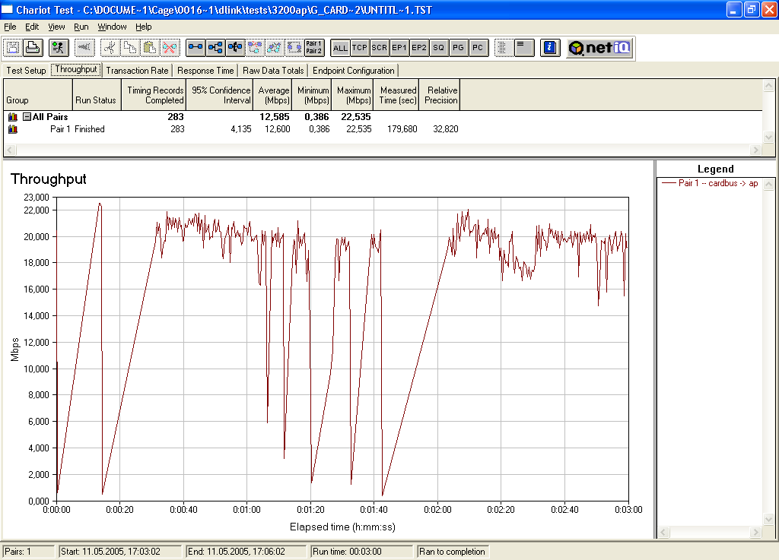
Task: Click the results table scroll right arrow
Action: pyautogui.click(x=755, y=150)
